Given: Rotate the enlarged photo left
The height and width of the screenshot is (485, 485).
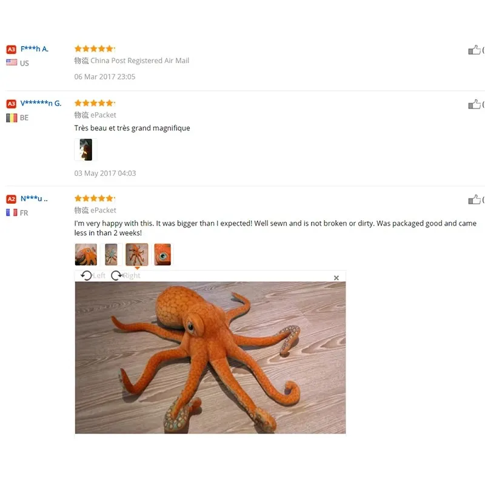Looking at the screenshot, I should coord(93,275).
